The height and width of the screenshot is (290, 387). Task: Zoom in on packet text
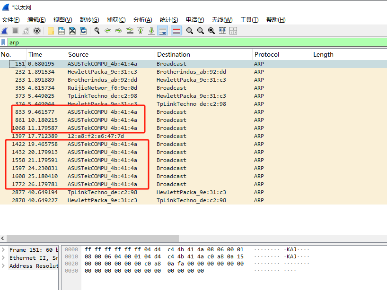pos(190,31)
